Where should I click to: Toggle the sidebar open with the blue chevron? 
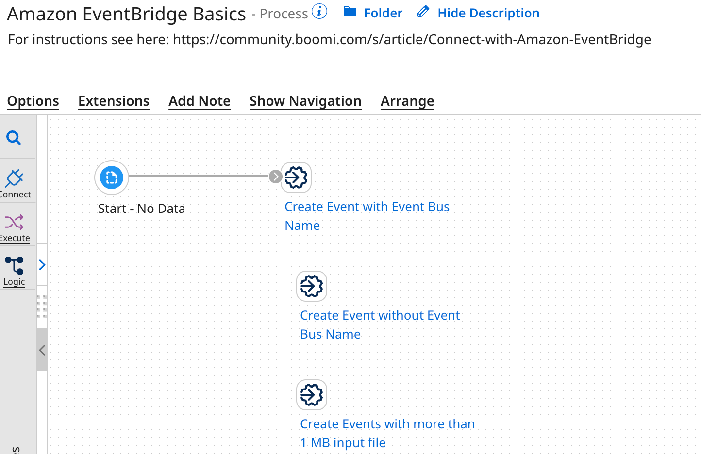42,265
